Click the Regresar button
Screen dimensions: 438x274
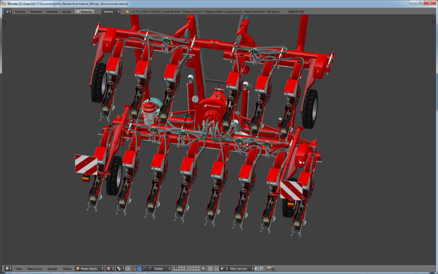(84, 11)
